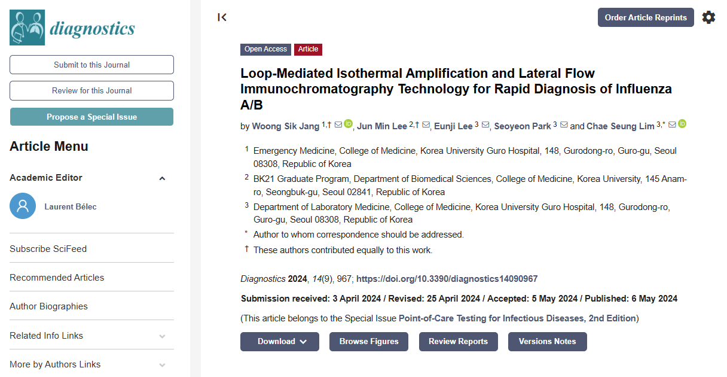The height and width of the screenshot is (377, 727).
Task: Click Seoyeon Park's email envelope icon
Action: pos(564,125)
